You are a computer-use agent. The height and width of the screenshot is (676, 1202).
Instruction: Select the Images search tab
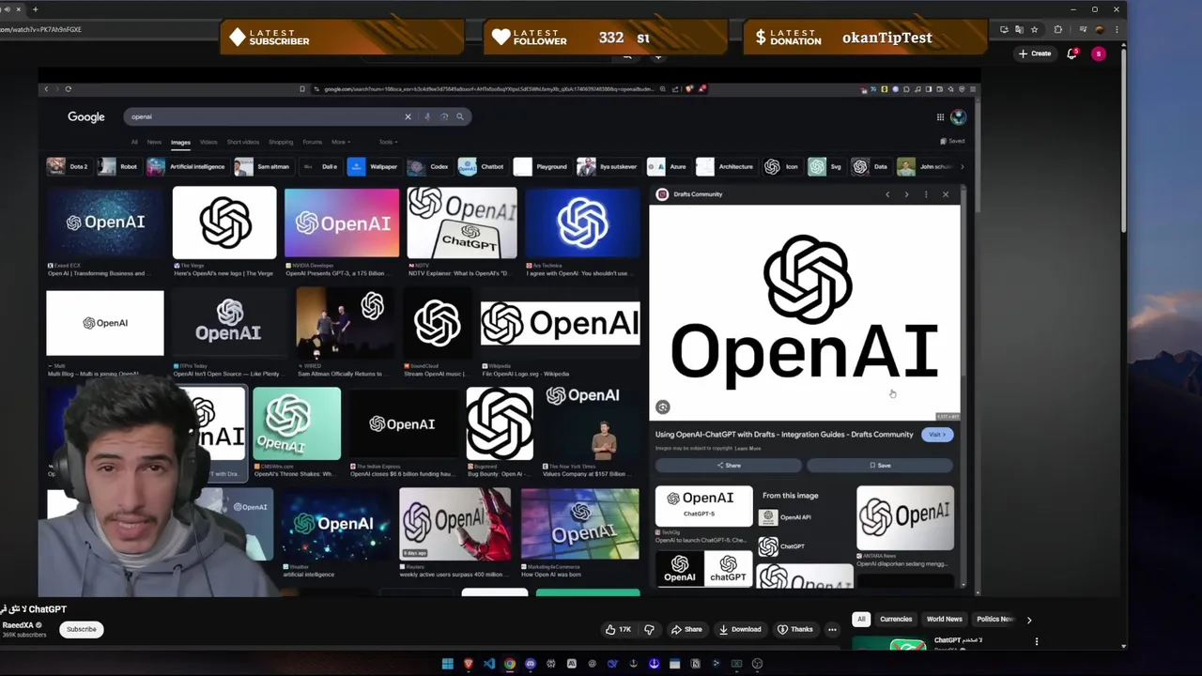pos(180,142)
